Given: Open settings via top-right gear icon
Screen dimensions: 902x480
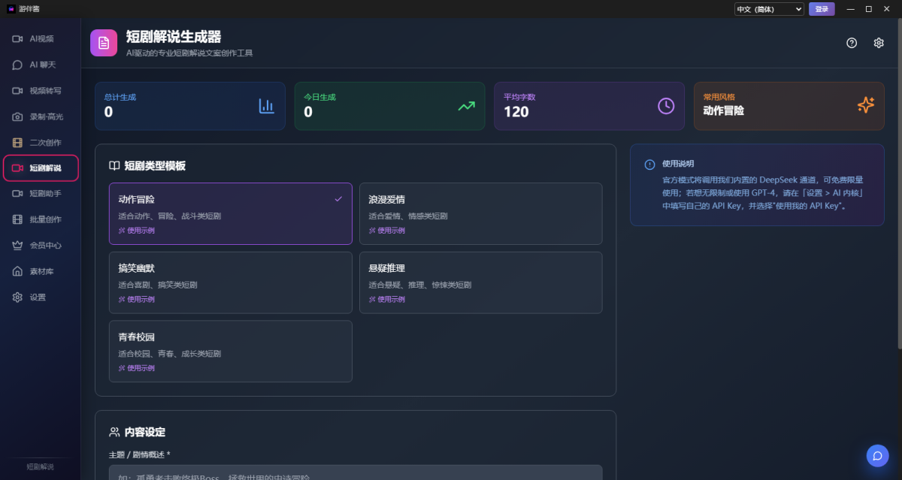Looking at the screenshot, I should point(879,43).
